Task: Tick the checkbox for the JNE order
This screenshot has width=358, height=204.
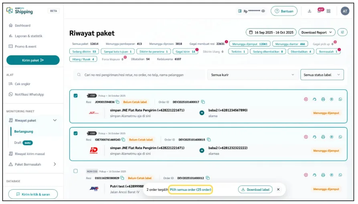Action: (x=76, y=171)
